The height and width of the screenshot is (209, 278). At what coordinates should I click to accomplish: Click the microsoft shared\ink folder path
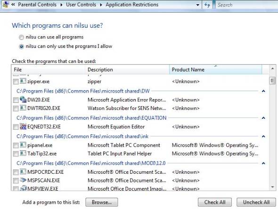82,136
